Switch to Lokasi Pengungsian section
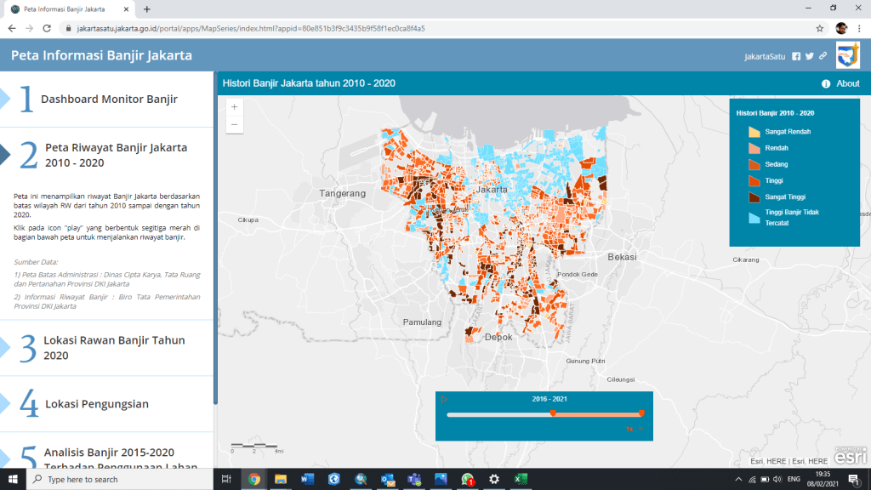The height and width of the screenshot is (490, 871). coord(96,404)
